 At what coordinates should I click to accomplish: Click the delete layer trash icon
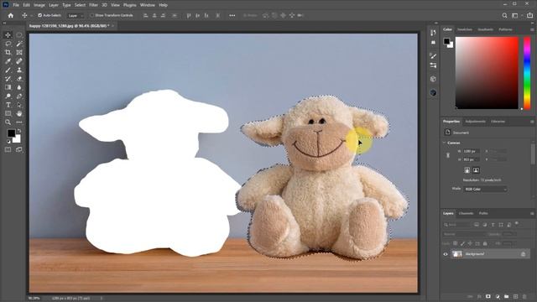(524, 296)
